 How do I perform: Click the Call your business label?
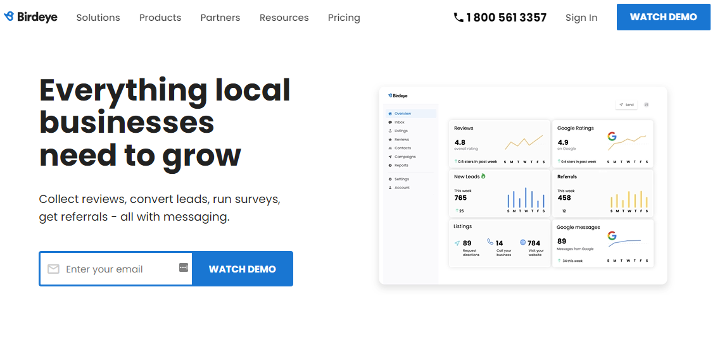tap(504, 253)
